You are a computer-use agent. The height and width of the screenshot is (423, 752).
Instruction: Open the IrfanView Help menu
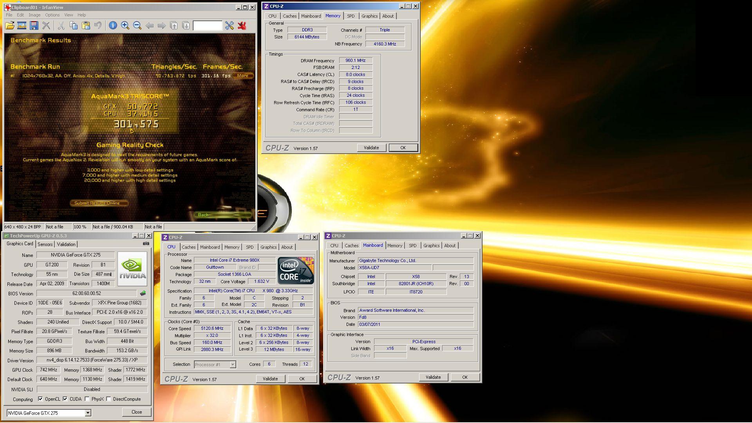[x=82, y=15]
